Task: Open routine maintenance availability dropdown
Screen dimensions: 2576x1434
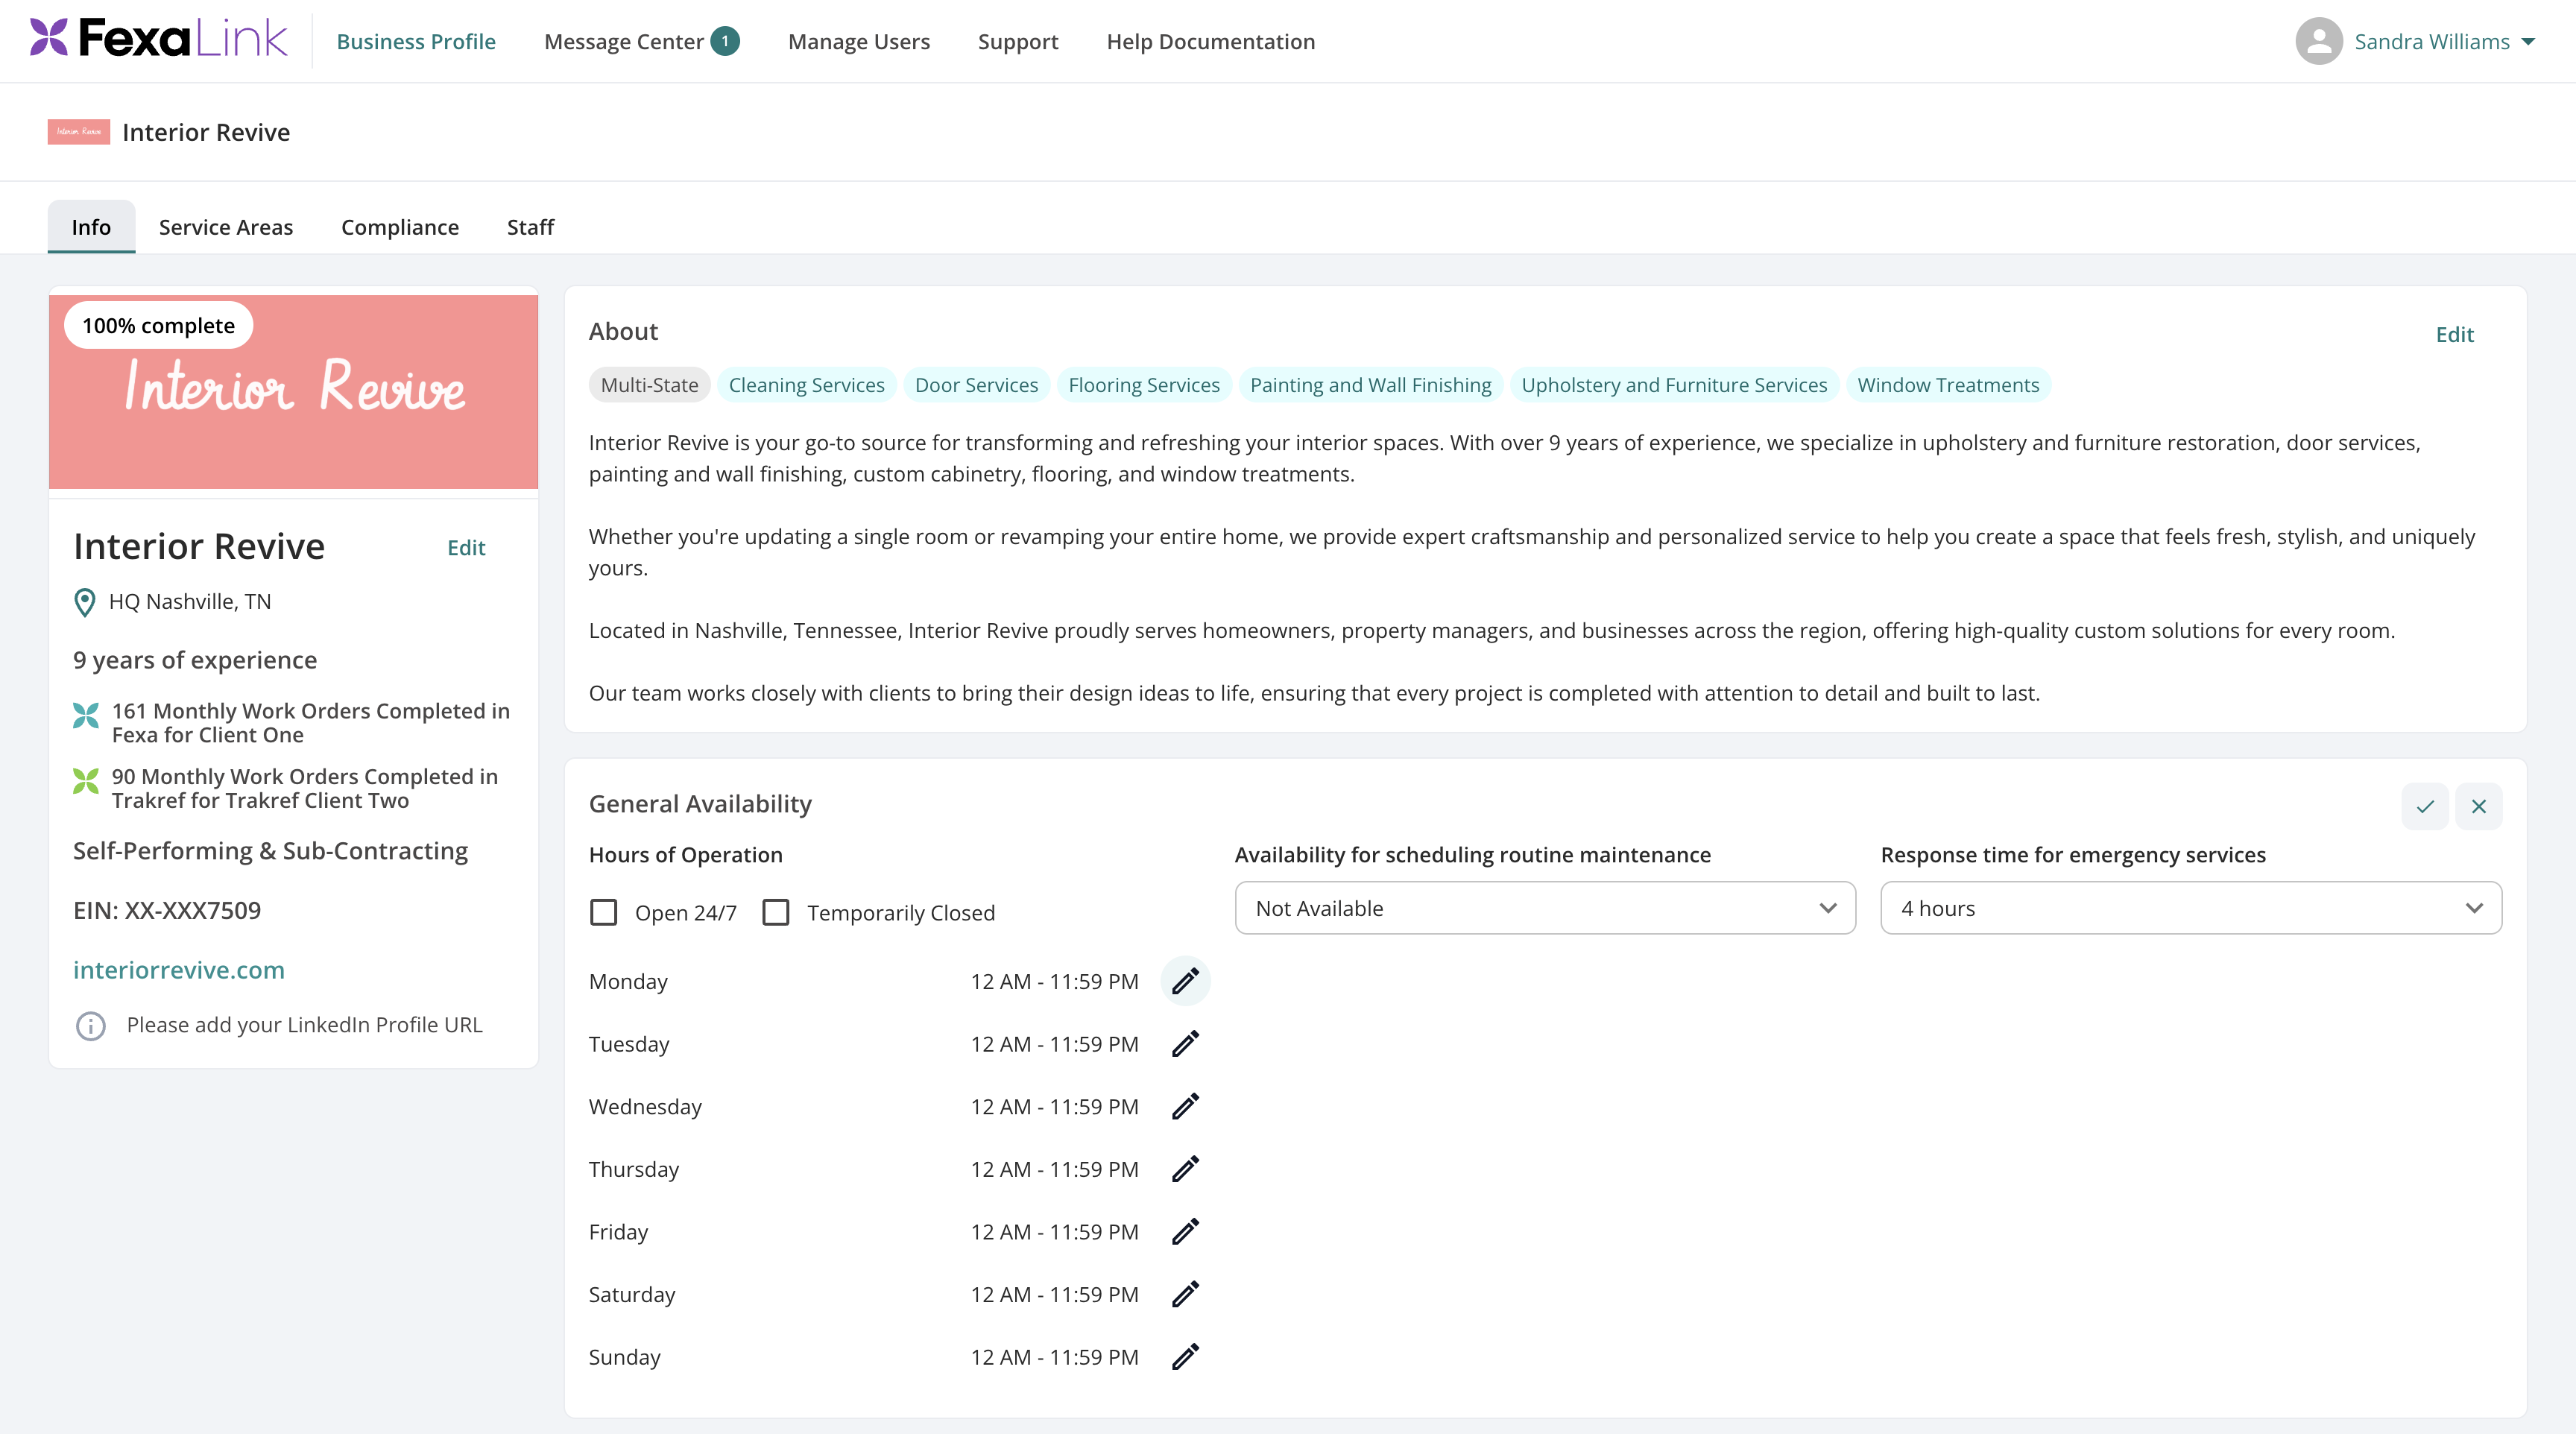Action: 1545,908
